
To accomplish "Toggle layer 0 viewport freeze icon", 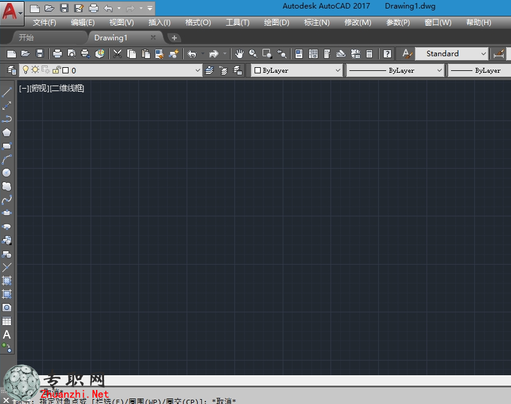I will (46, 70).
